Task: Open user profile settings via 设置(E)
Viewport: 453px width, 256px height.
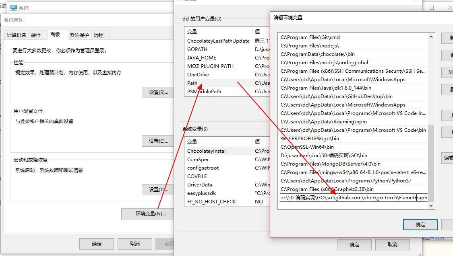Action: [157, 141]
